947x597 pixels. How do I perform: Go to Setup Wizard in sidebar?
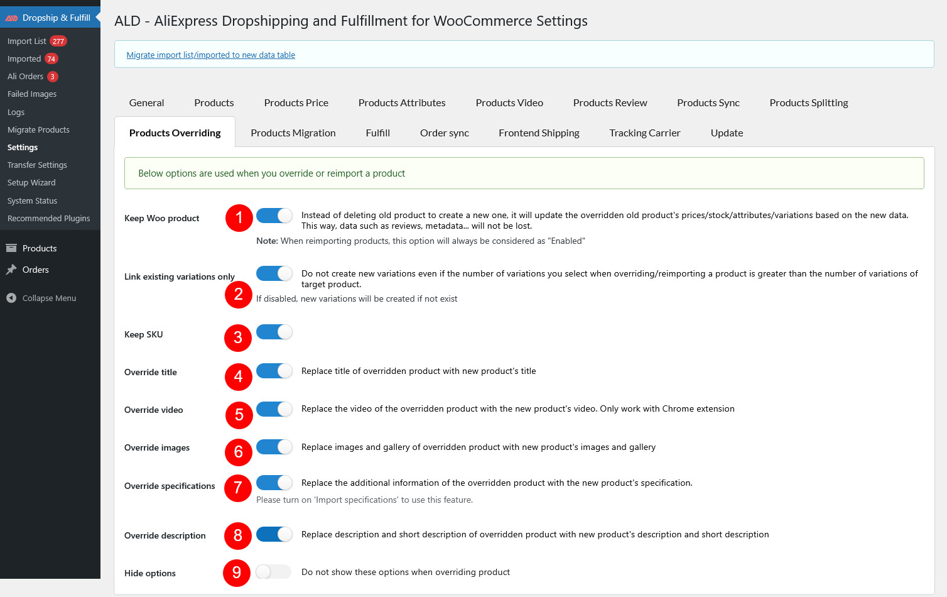coord(31,183)
